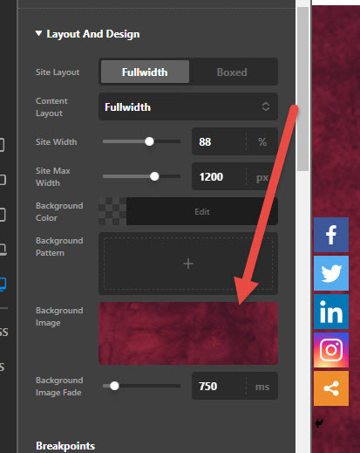
Task: Click the Background Image Fade 750 field
Action: (x=219, y=386)
